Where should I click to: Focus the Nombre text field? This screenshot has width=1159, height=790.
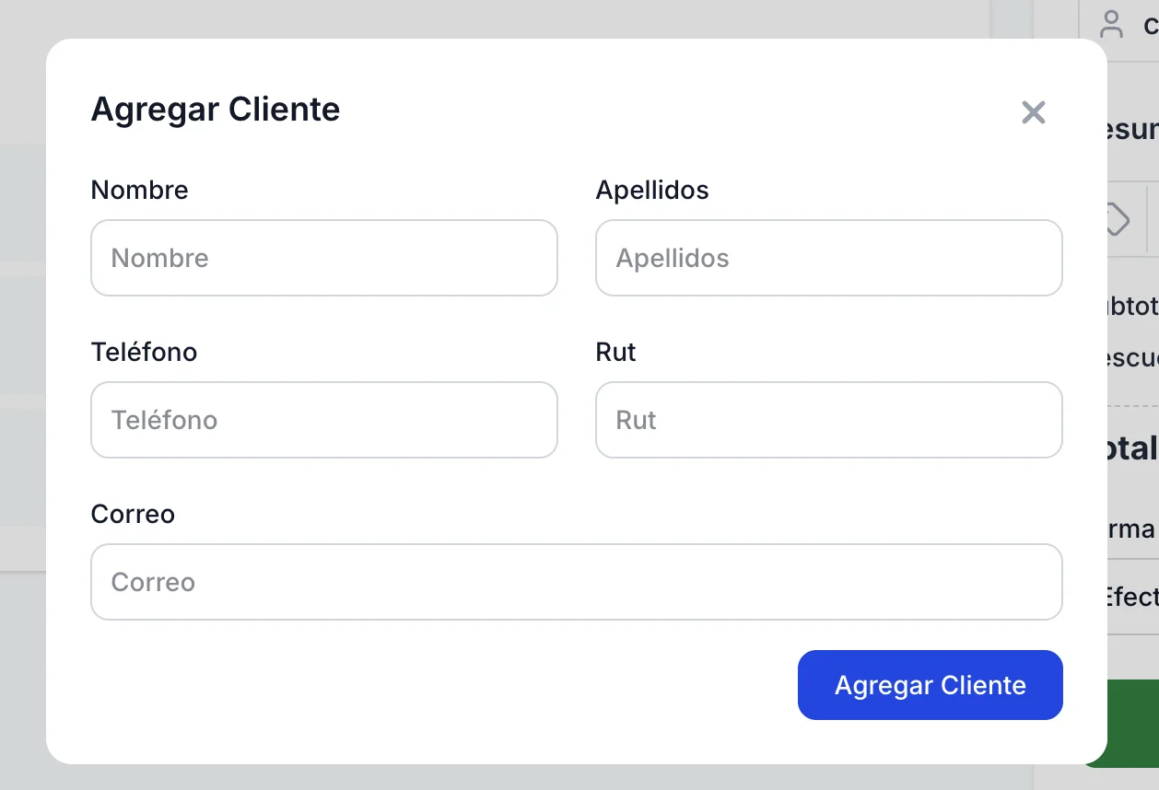click(324, 258)
